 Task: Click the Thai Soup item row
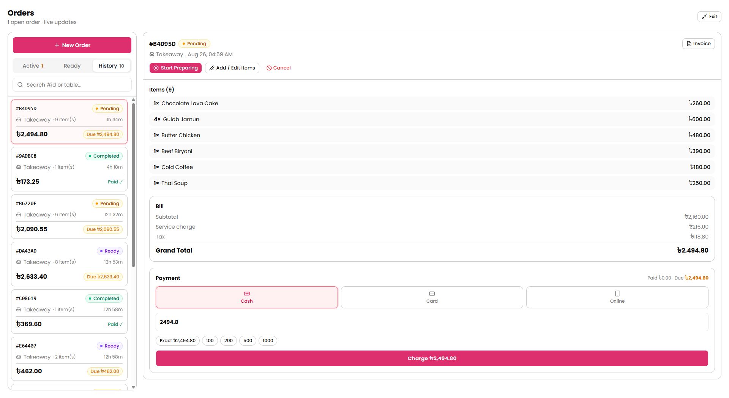(x=432, y=183)
